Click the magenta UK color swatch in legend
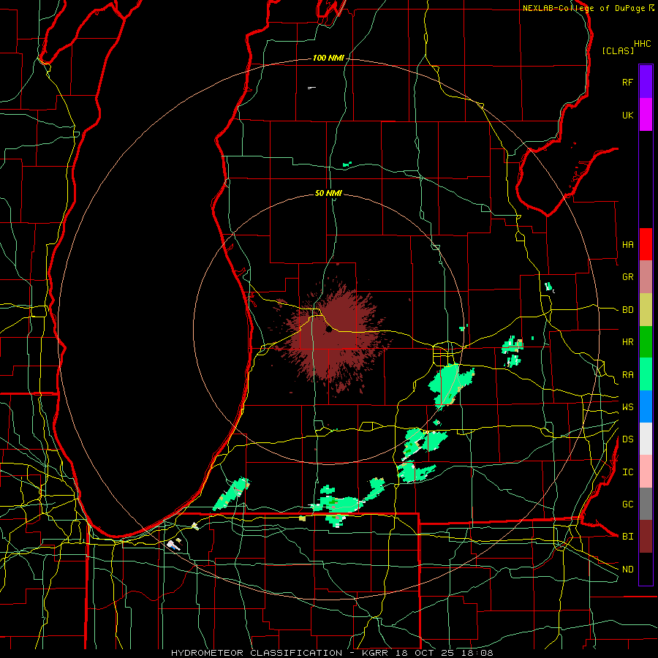 point(646,115)
